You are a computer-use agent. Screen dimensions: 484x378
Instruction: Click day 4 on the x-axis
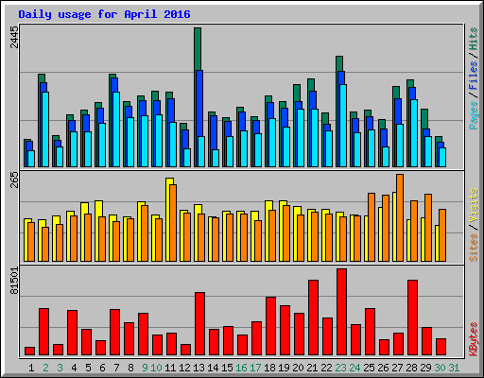click(74, 368)
